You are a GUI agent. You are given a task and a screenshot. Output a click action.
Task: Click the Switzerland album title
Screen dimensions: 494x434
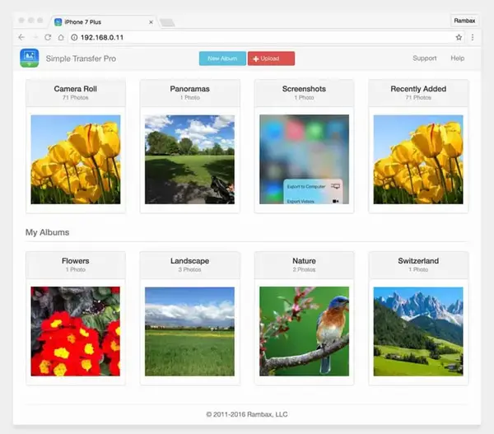(x=418, y=261)
